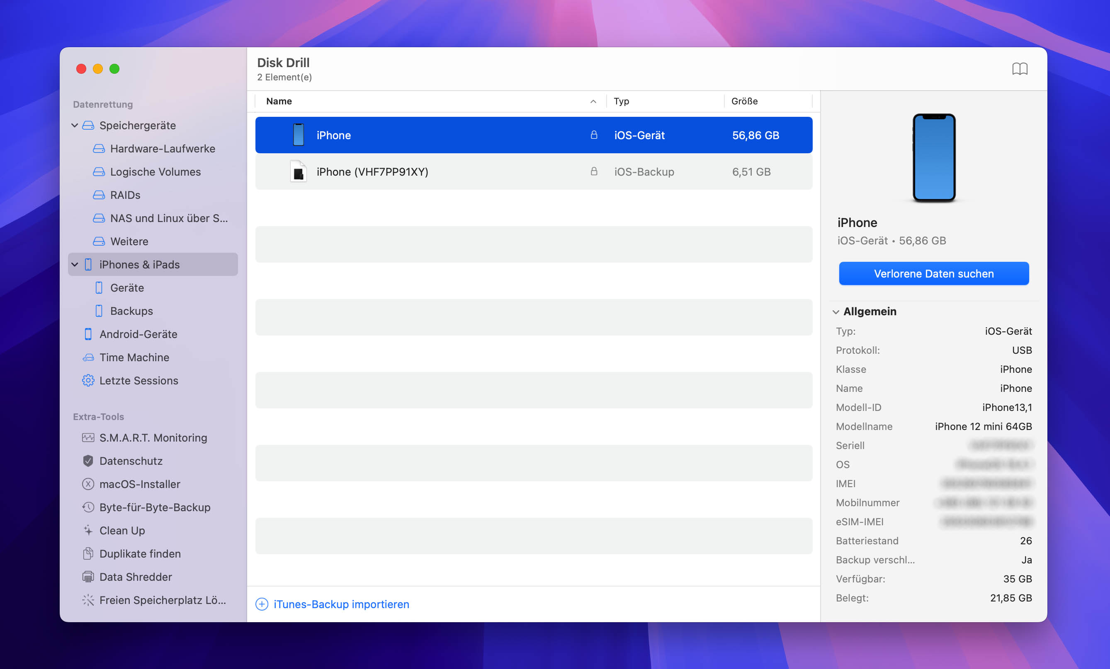Viewport: 1110px width, 669px height.
Task: Click the Hardware-Laufwerke drive icon
Action: click(99, 149)
